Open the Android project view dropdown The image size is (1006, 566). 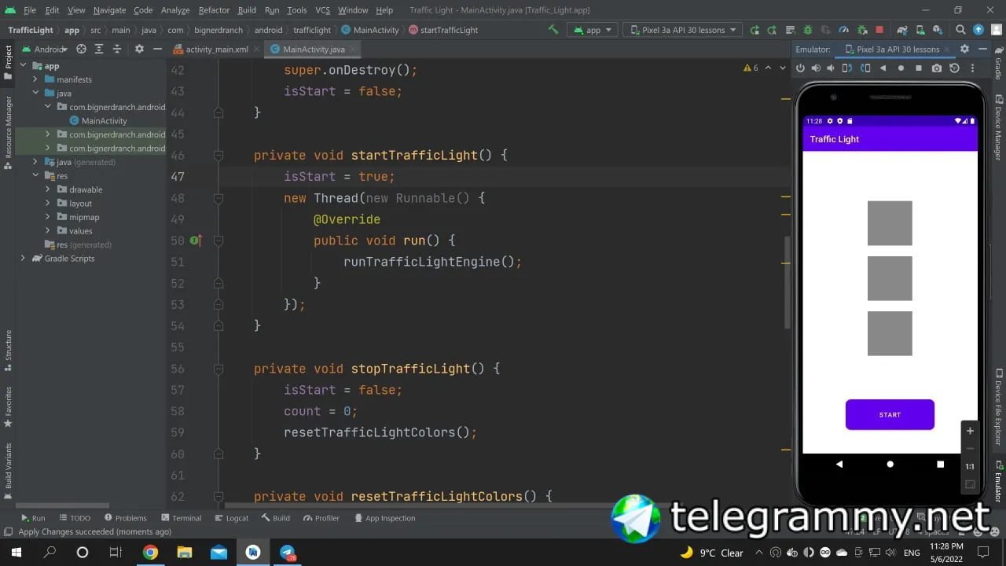46,49
